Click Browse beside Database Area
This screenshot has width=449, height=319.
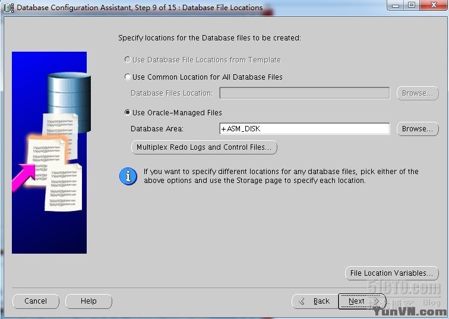(418, 129)
